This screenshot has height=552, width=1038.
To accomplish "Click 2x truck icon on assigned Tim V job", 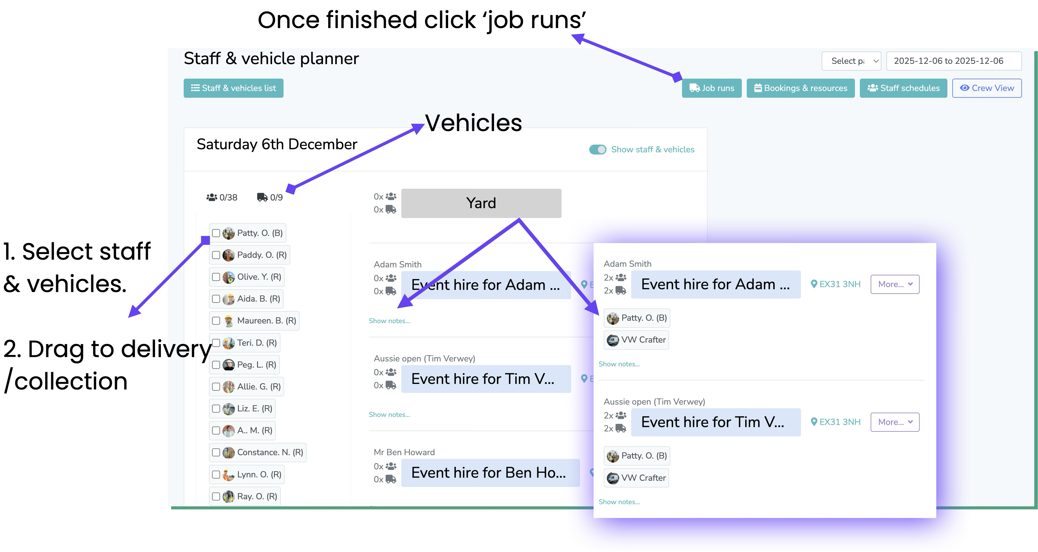I will (621, 428).
